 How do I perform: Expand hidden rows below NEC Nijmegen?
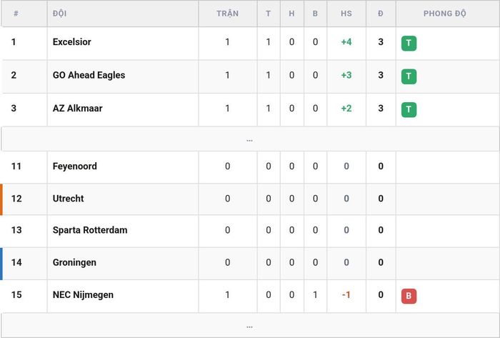(x=250, y=326)
